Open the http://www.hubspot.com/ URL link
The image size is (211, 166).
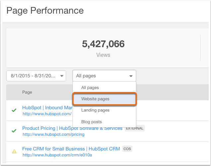pos(47,114)
